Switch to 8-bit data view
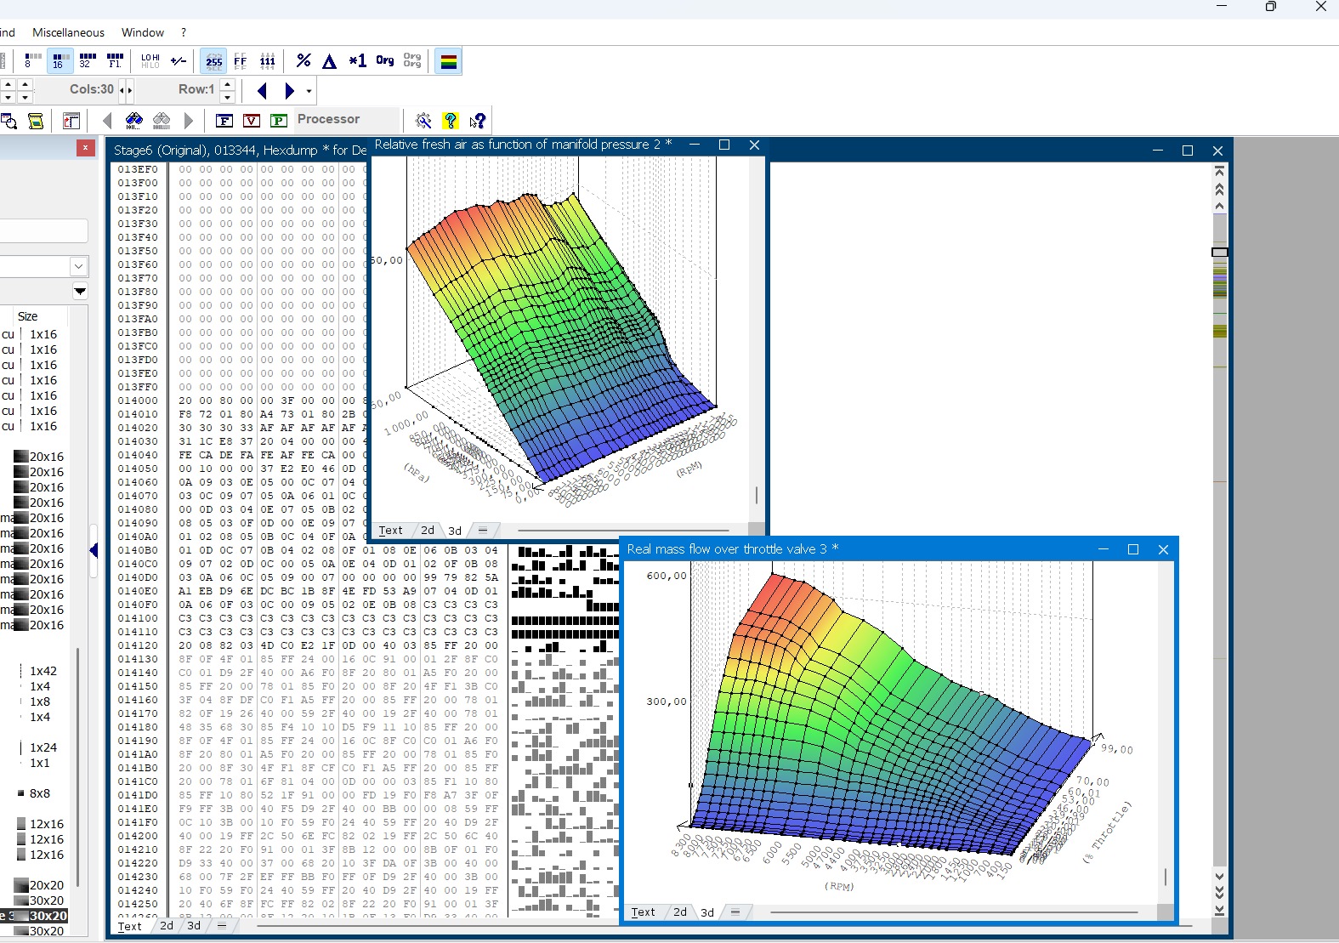The height and width of the screenshot is (943, 1339). [32, 61]
